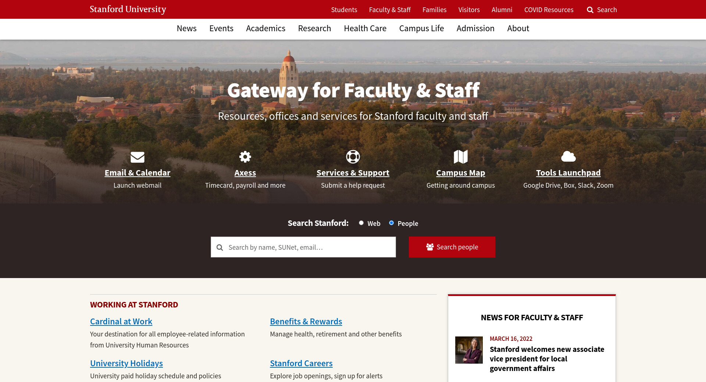Select the People radio button
Image resolution: width=706 pixels, height=382 pixels.
click(x=391, y=223)
